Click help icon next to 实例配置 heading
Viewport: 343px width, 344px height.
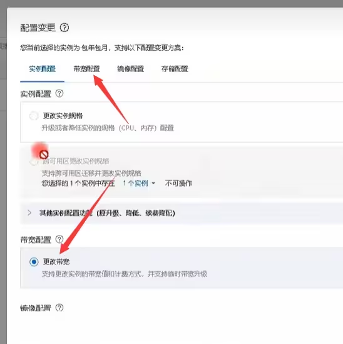pyautogui.click(x=59, y=93)
